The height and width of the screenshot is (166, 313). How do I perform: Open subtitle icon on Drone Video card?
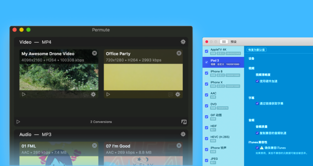pyautogui.click(x=86, y=95)
